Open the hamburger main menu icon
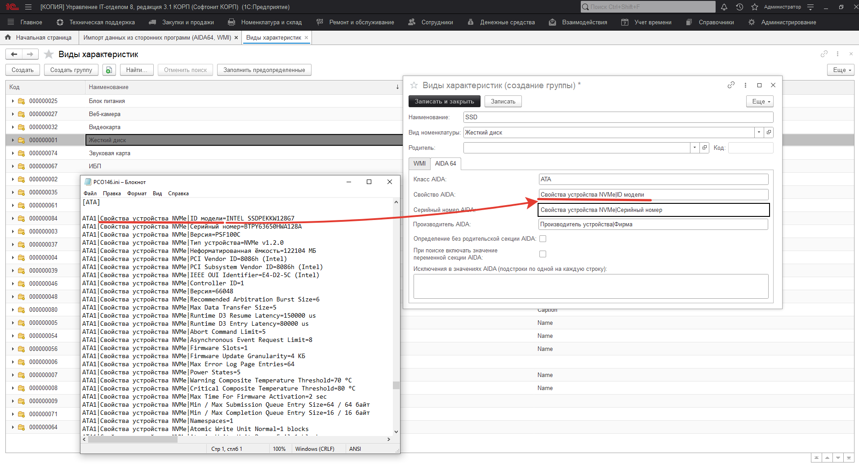 click(x=28, y=7)
